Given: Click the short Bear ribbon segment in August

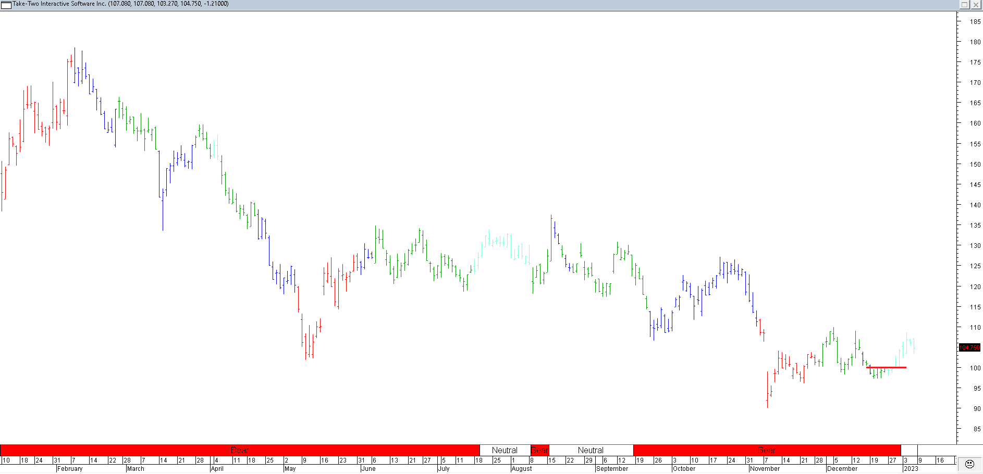Looking at the screenshot, I should 539,450.
